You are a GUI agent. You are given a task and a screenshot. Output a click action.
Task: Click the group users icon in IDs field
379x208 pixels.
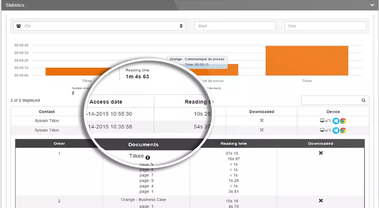click(x=18, y=26)
